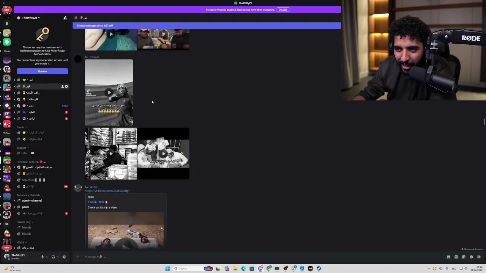
Task: Click the 54 new messages banner
Action: [207, 25]
